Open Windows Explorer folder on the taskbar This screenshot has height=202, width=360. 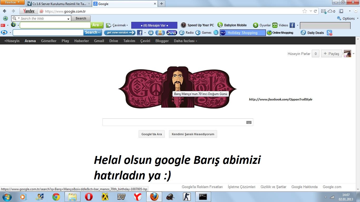tap(72, 197)
